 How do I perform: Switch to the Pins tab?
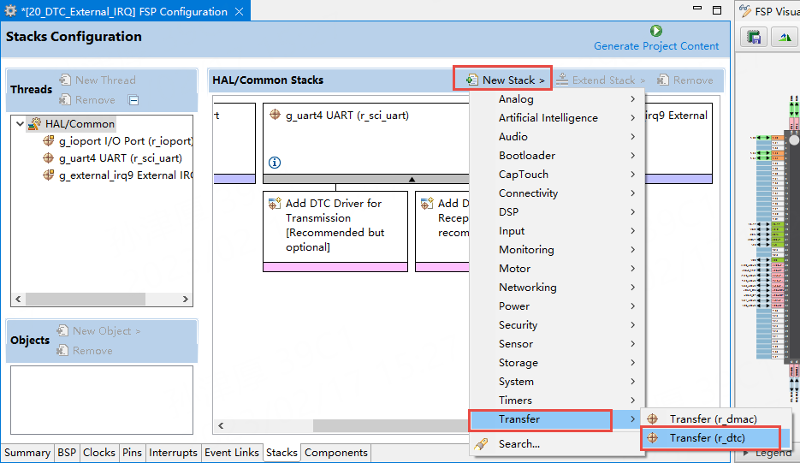coord(132,453)
